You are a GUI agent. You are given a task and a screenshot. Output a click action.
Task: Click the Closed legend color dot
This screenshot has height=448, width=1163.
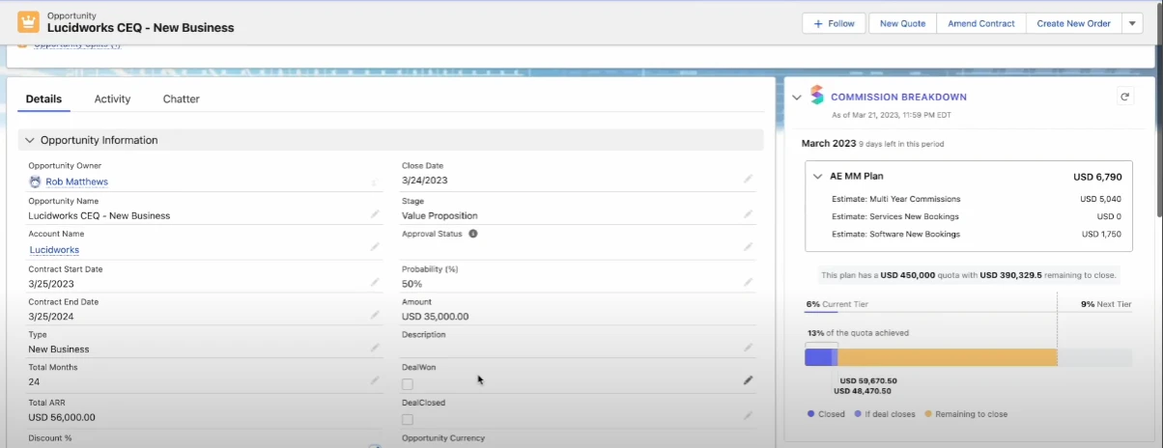tap(810, 414)
